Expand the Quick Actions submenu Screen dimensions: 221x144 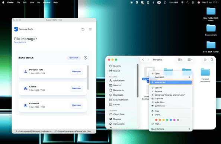tap(171, 129)
